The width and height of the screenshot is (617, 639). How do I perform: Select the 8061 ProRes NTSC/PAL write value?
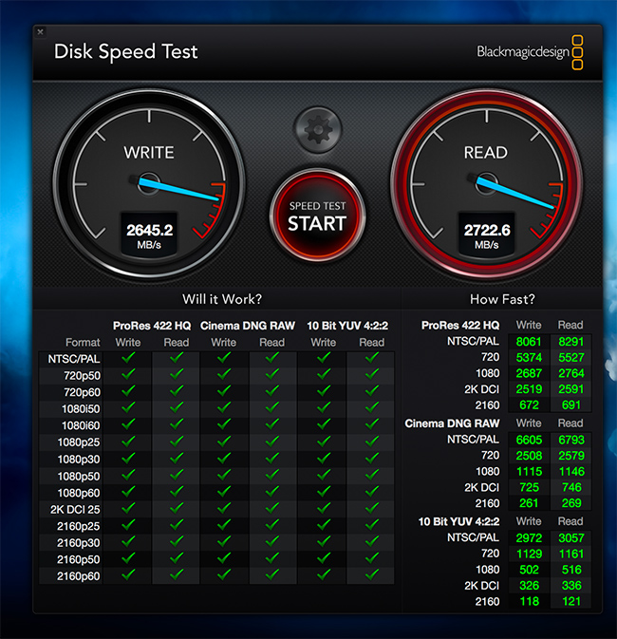coord(528,342)
